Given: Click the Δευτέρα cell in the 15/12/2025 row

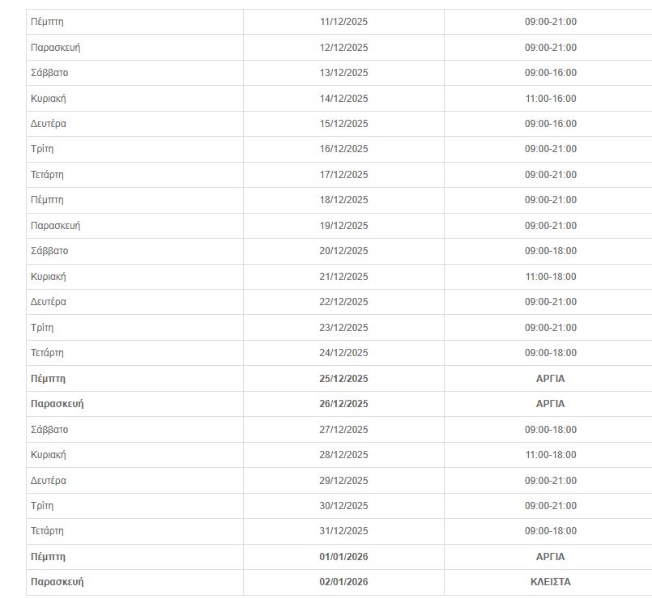Looking at the screenshot, I should pos(49,124).
